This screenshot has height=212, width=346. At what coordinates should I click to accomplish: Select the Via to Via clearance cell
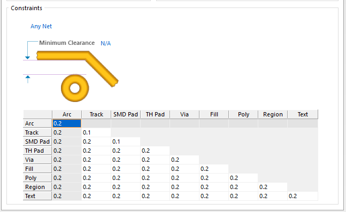tap(184, 160)
